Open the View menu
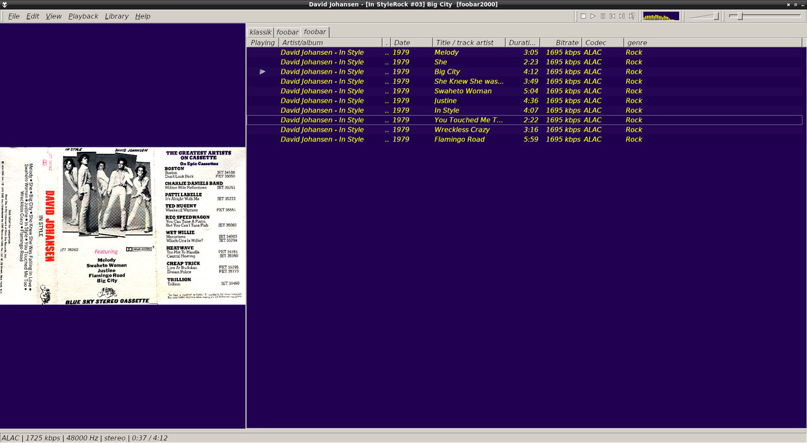The image size is (807, 443). click(54, 16)
